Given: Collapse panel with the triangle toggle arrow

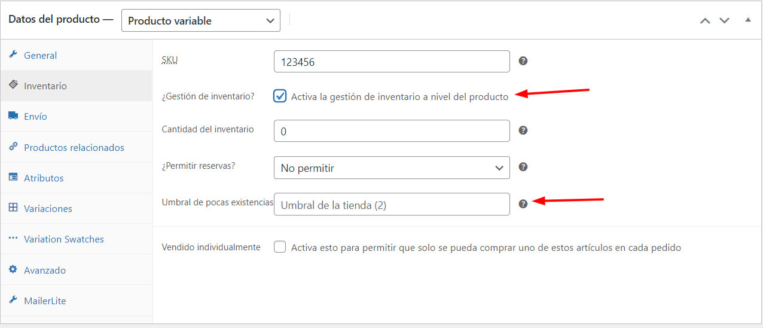Looking at the screenshot, I should (747, 20).
